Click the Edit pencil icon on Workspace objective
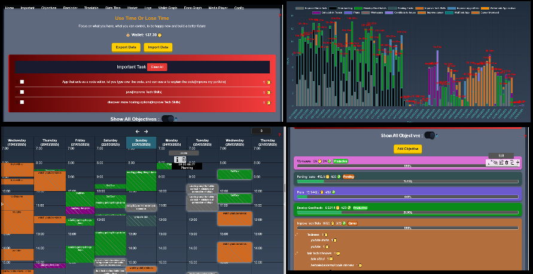The height and width of the screenshot is (274, 533). (x=501, y=162)
